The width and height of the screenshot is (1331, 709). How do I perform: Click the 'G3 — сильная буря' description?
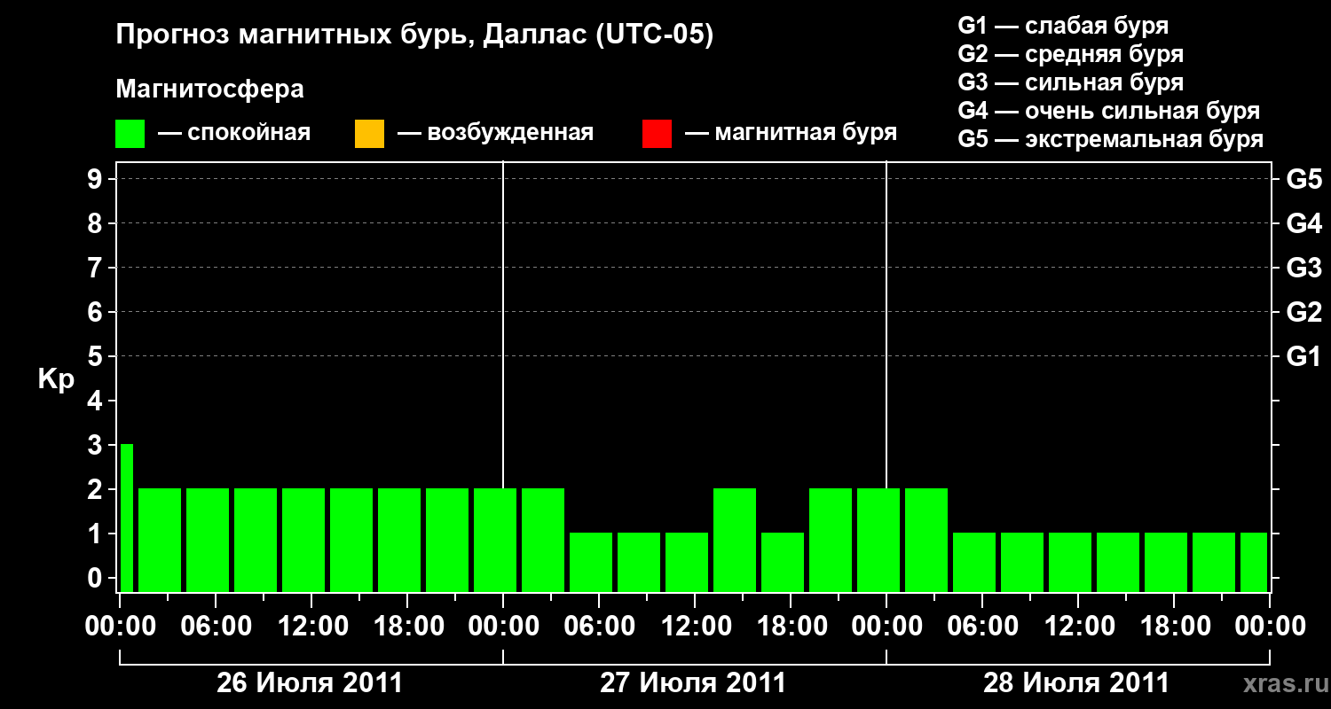pos(1070,82)
